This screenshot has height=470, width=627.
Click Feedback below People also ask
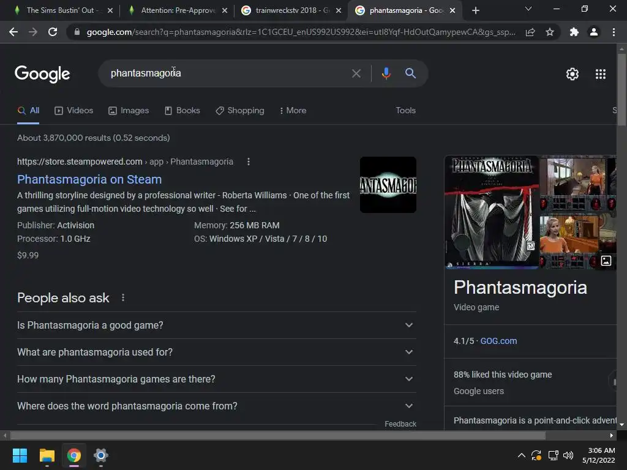400,424
